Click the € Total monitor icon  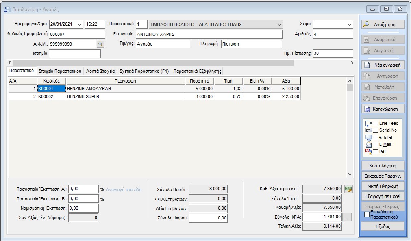coord(369,137)
